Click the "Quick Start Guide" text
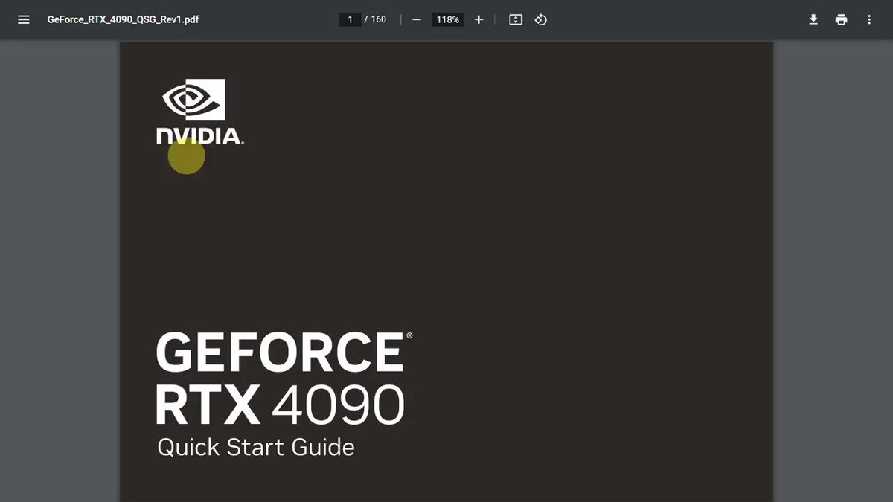The width and height of the screenshot is (893, 502). [x=256, y=447]
